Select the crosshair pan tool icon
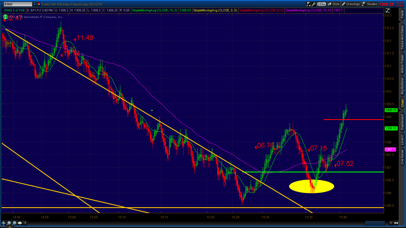Image resolution: width=406 pixels, height=228 pixels. pyautogui.click(x=4, y=223)
